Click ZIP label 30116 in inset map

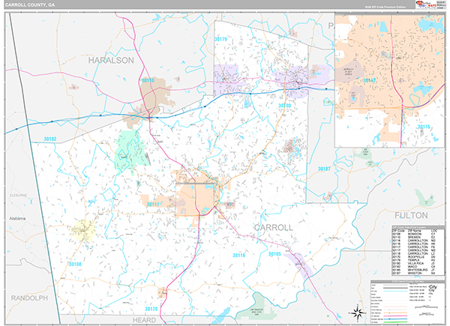[x=424, y=127]
